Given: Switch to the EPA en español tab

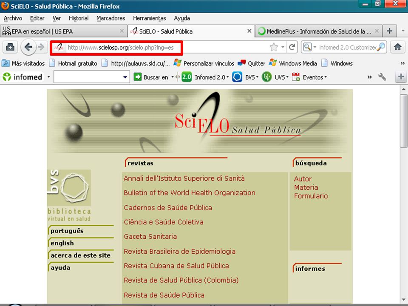Looking at the screenshot, I should (x=63, y=31).
